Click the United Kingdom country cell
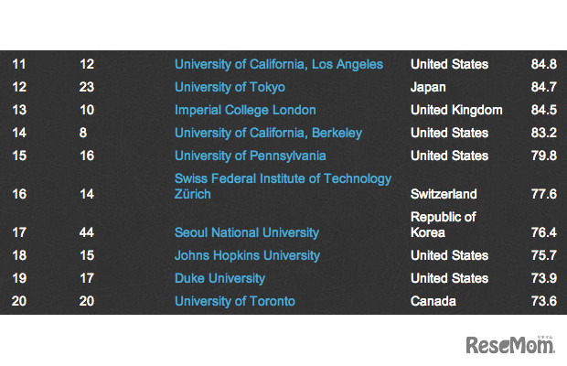Screen dimensions: 567x366 [456, 110]
